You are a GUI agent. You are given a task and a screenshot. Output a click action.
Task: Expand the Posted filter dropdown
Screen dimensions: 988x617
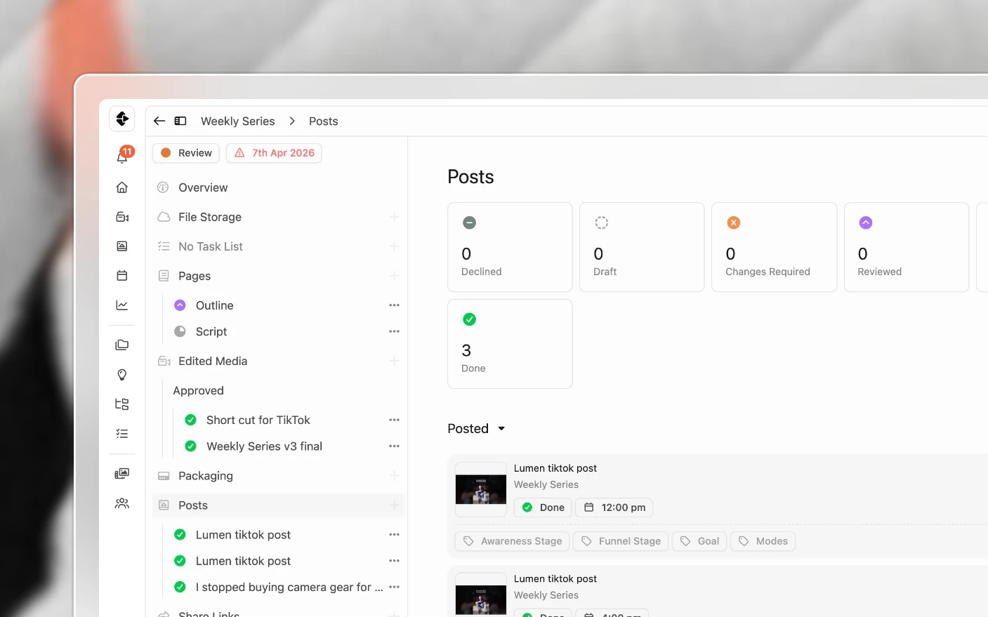coord(477,429)
